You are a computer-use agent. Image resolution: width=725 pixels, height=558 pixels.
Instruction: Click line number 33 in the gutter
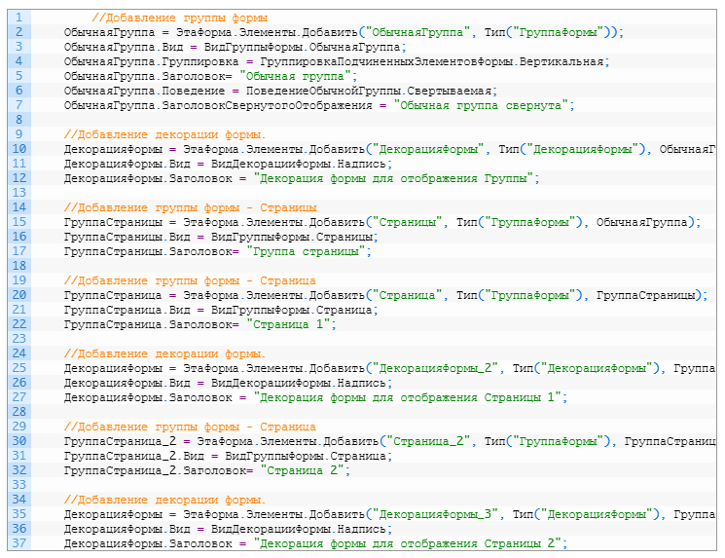pyautogui.click(x=18, y=485)
